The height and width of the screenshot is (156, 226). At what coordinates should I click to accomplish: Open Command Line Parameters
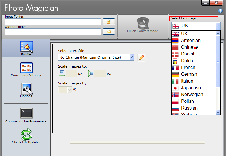[26, 115]
